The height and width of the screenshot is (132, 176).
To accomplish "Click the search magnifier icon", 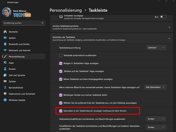I will [42, 23].
